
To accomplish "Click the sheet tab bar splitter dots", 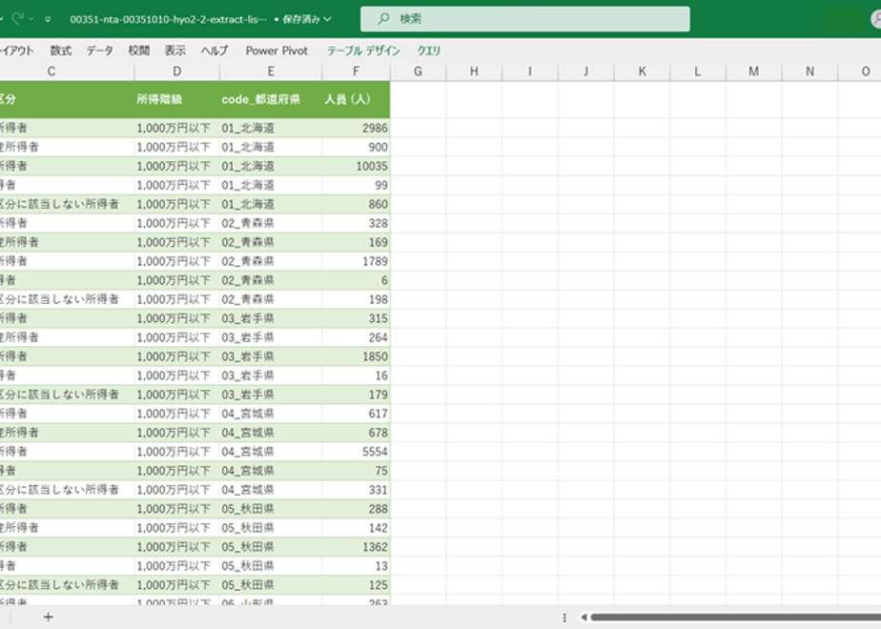I will (x=564, y=618).
